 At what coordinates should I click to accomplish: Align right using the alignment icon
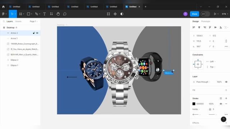pyautogui.click(x=204, y=27)
